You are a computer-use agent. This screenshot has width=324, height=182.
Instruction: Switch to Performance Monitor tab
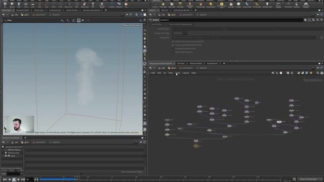point(181,10)
